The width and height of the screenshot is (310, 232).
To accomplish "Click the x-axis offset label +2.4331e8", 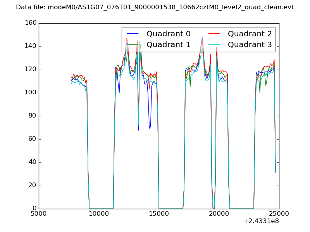I will coord(261,222).
